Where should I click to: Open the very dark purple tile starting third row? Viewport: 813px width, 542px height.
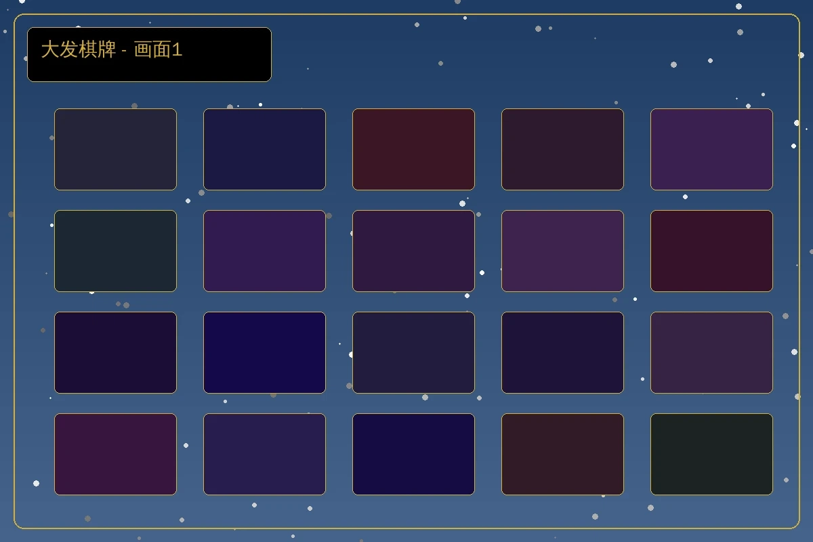pos(115,352)
